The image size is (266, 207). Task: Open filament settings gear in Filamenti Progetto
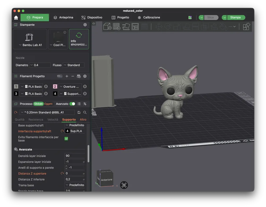[x=85, y=76]
